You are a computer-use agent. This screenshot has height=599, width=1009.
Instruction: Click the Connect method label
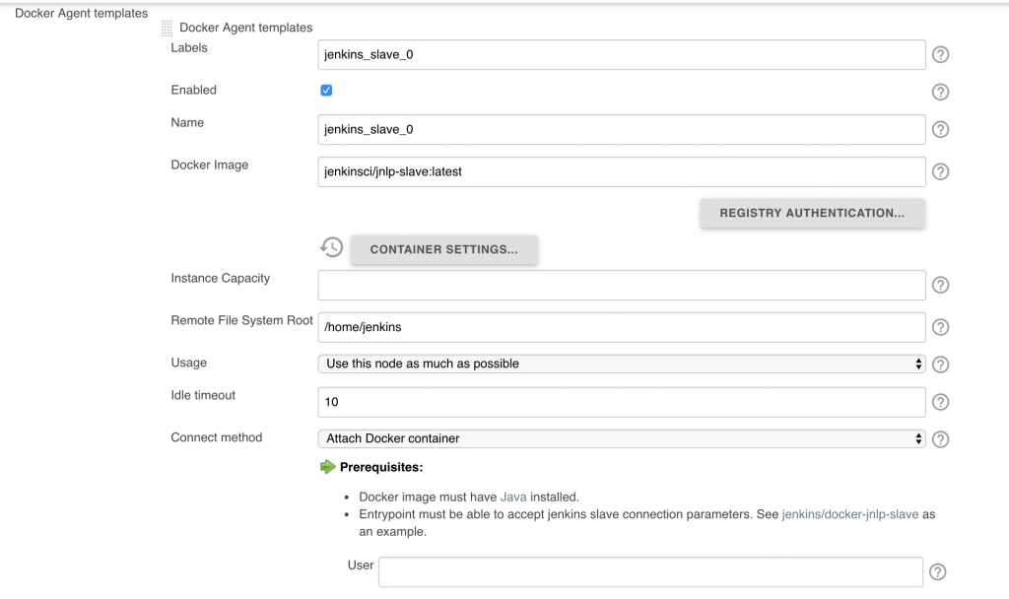click(216, 437)
